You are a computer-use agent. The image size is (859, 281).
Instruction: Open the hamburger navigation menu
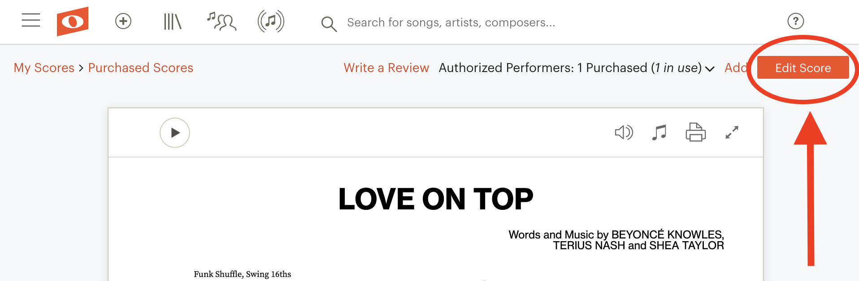point(31,20)
